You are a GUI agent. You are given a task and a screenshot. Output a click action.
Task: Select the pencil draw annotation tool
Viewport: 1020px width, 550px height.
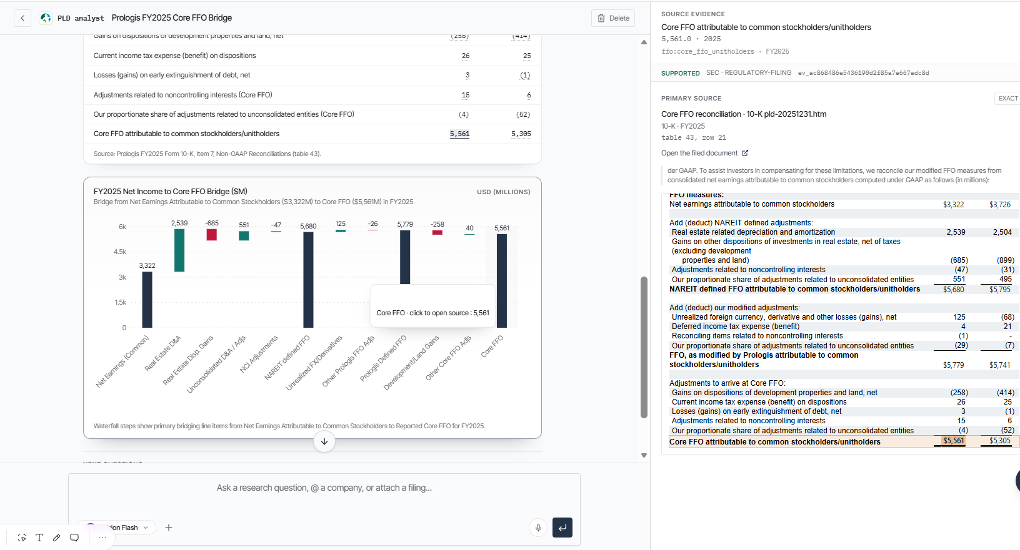pyautogui.click(x=57, y=538)
